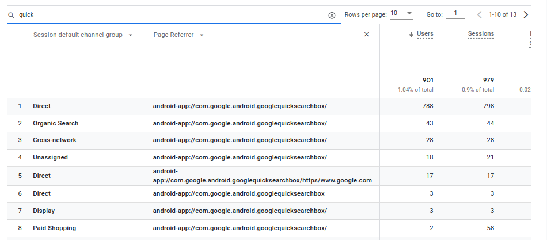Clear the search text with X icon
This screenshot has width=547, height=240.
tap(332, 16)
